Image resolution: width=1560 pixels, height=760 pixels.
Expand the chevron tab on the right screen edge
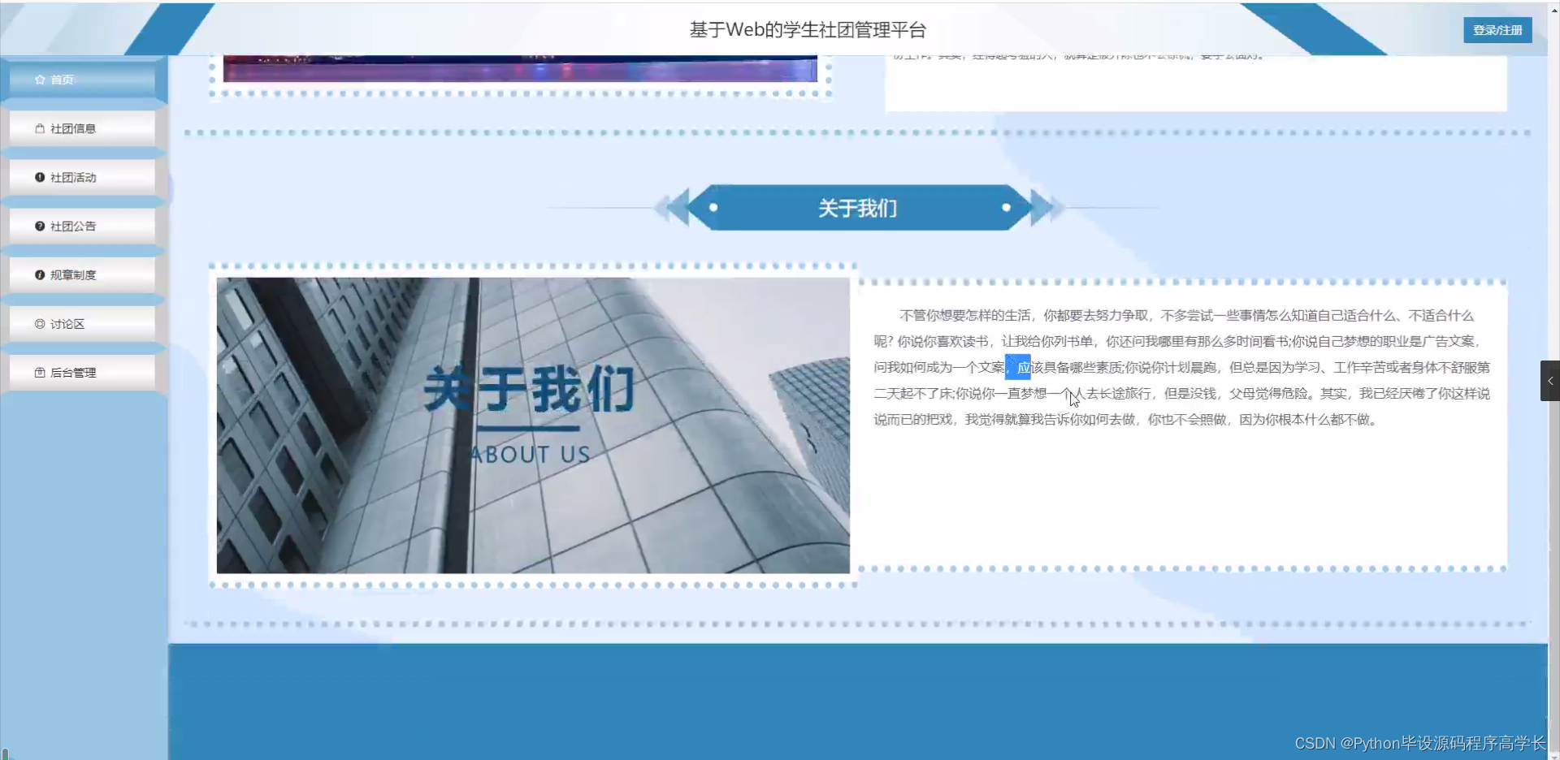1549,380
